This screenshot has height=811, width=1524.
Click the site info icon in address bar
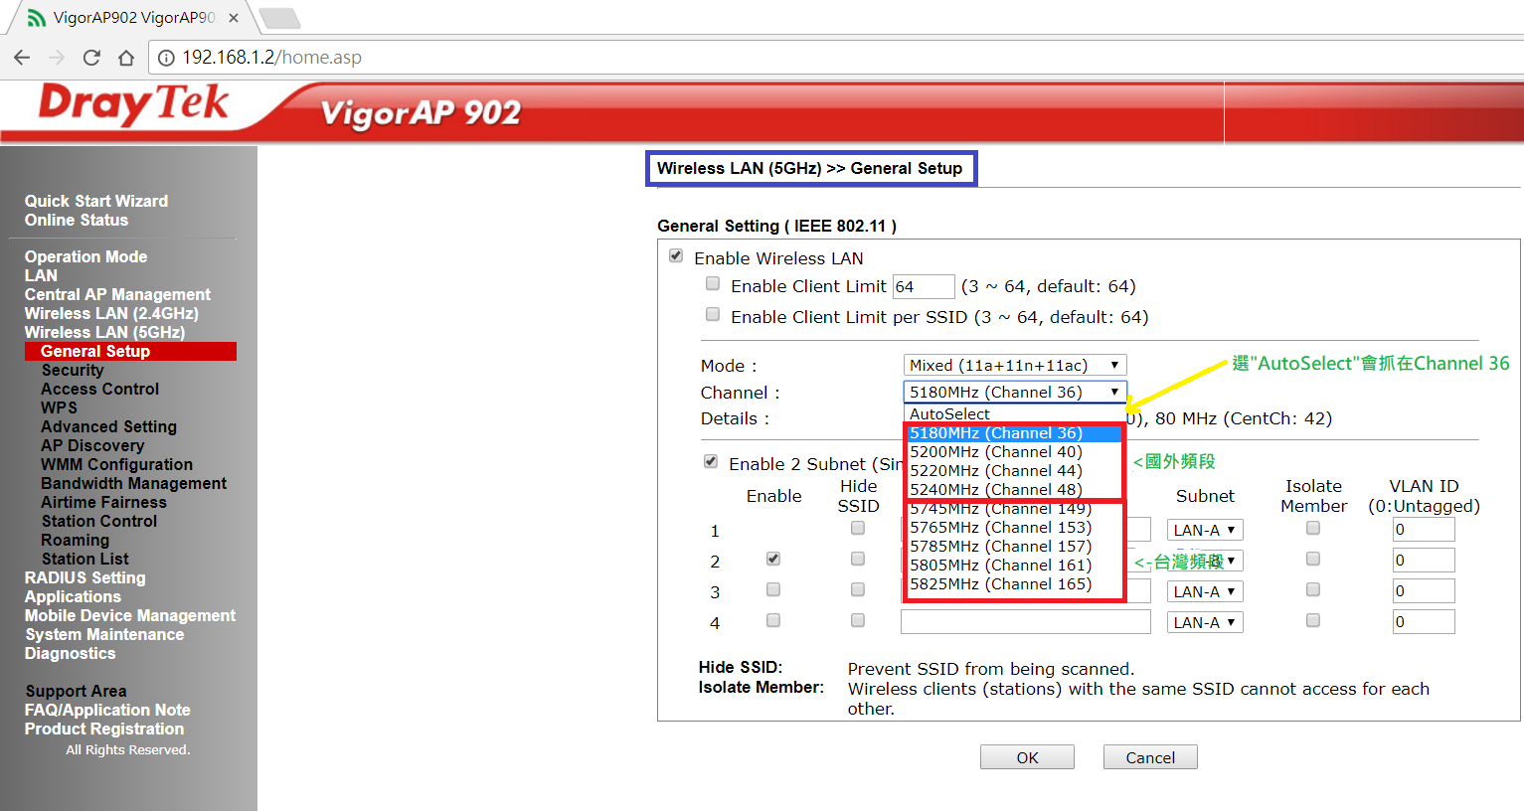166,58
